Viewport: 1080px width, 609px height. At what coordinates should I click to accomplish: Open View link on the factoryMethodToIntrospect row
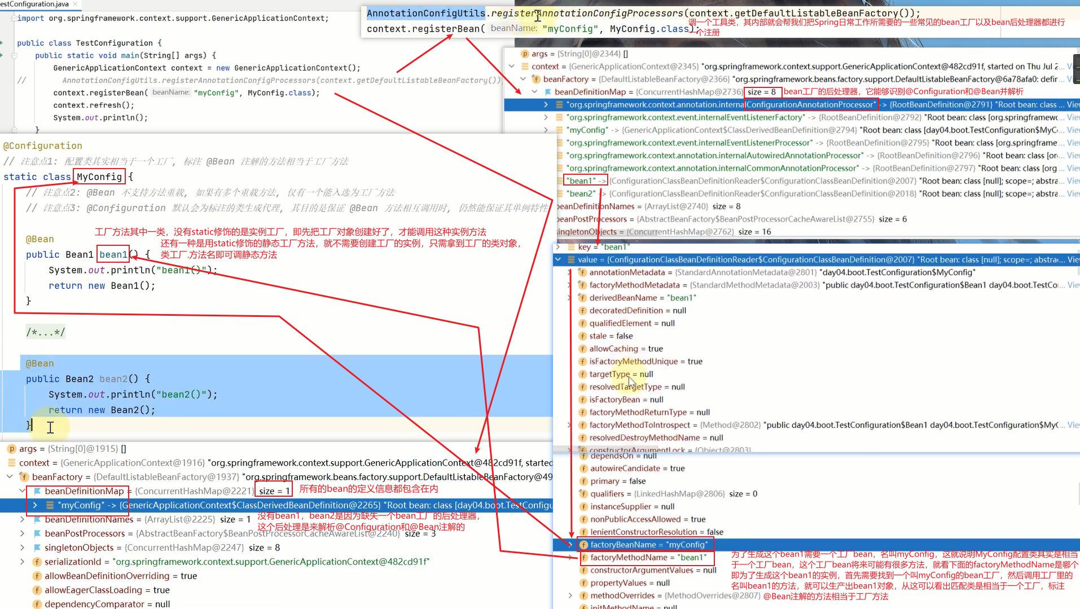tap(1073, 425)
